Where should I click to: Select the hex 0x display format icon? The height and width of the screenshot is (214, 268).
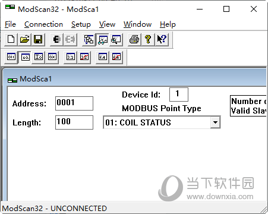pos(52,57)
